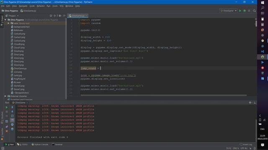268x150 pixels.
Task: Open the Refactor menu
Action: (x=41, y=6)
